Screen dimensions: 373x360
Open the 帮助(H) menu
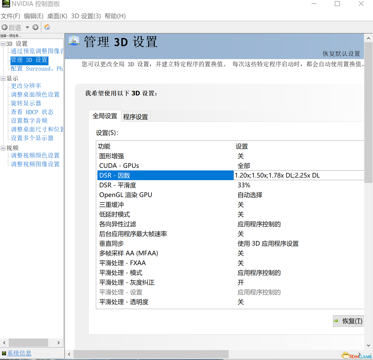click(x=115, y=16)
